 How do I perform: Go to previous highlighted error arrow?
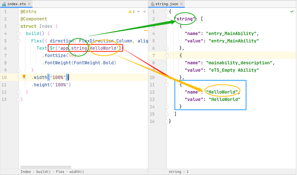pos(138,12)
